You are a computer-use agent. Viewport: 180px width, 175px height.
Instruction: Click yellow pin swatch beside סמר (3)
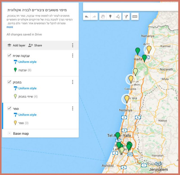point(15,123)
